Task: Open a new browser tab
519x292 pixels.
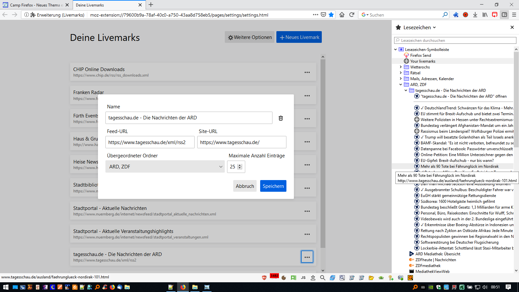Action: 151,5
